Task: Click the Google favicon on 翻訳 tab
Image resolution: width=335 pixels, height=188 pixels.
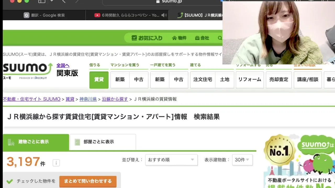Action: click(x=26, y=15)
